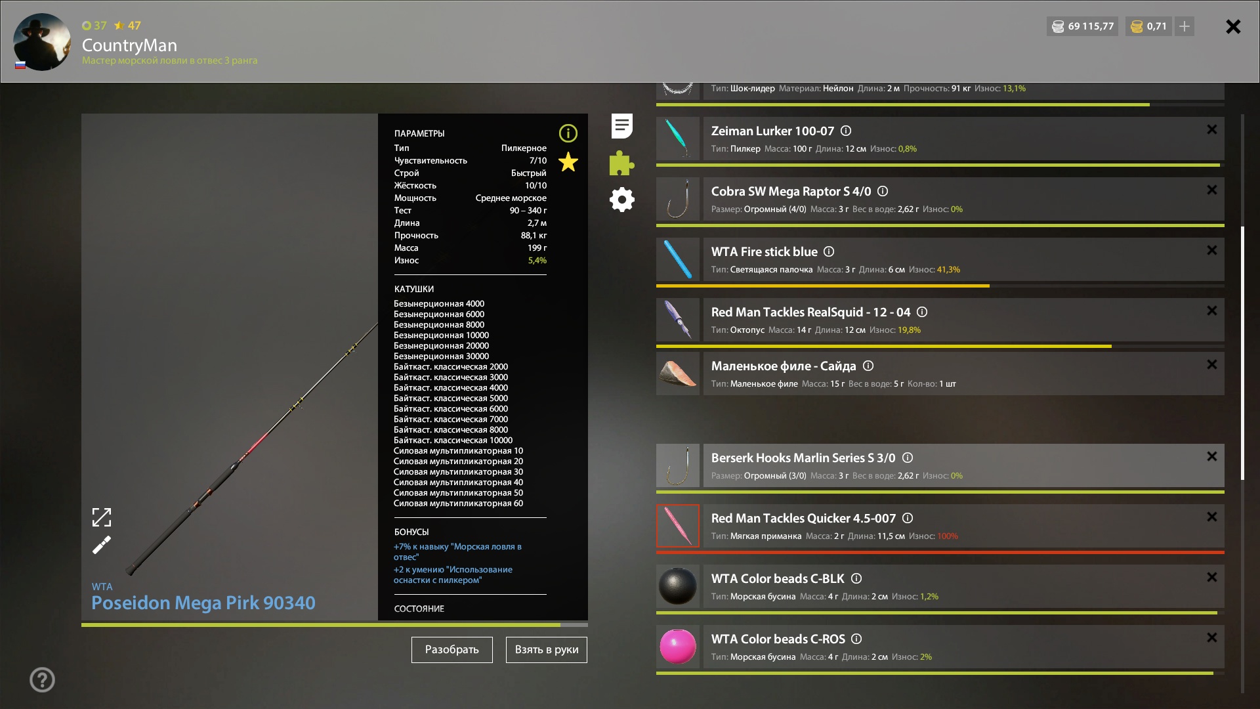The image size is (1260, 709).
Task: Show info for Red Man Tackles Quicker
Action: tap(908, 518)
